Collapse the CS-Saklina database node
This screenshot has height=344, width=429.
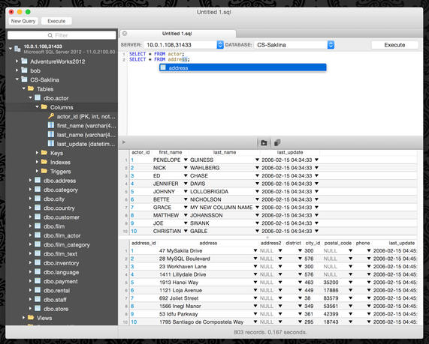pos(17,79)
